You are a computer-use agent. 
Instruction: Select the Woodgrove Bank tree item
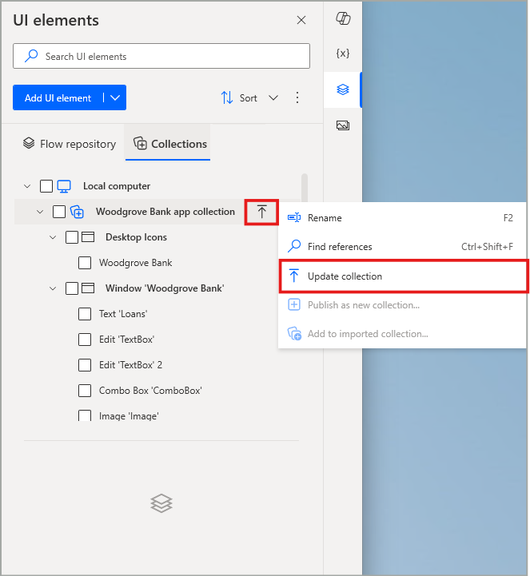(135, 263)
